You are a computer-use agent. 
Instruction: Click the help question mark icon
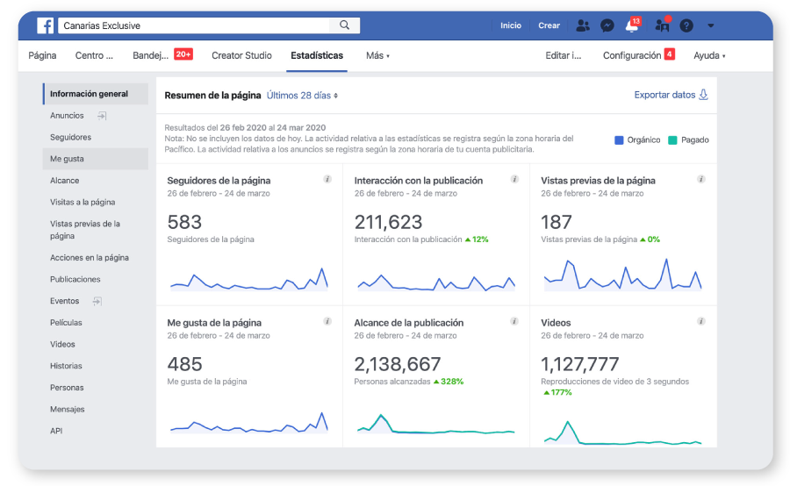coord(686,25)
